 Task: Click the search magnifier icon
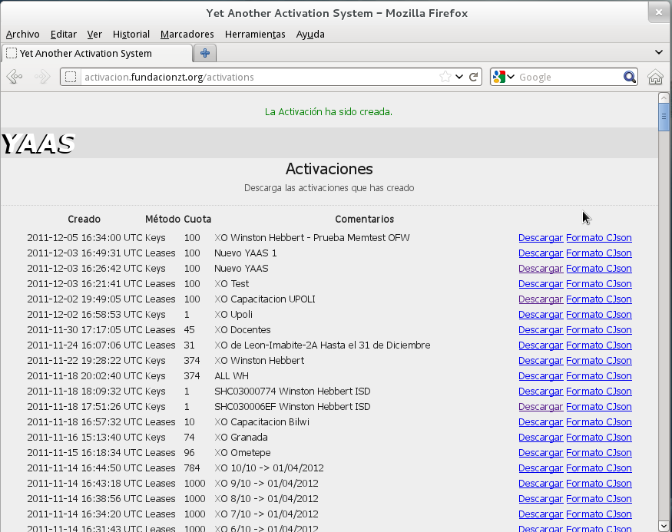(x=630, y=77)
